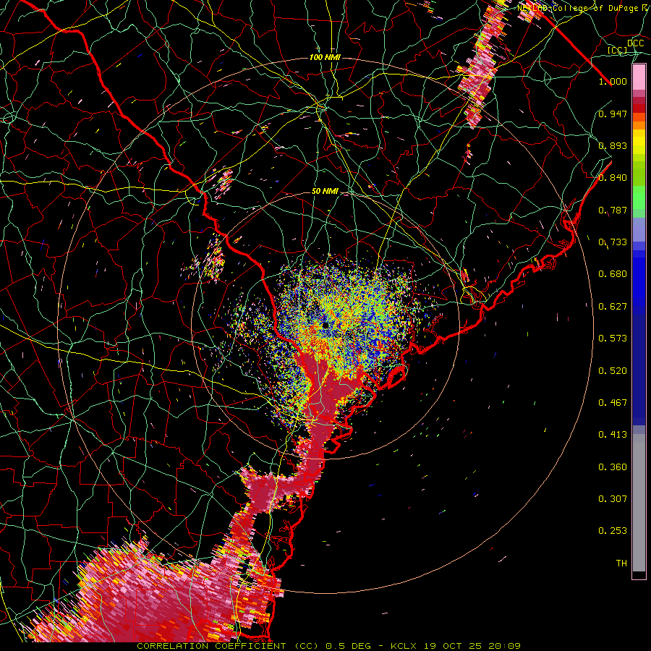Select the 0.680 scale value
The height and width of the screenshot is (651, 651).
pos(613,274)
